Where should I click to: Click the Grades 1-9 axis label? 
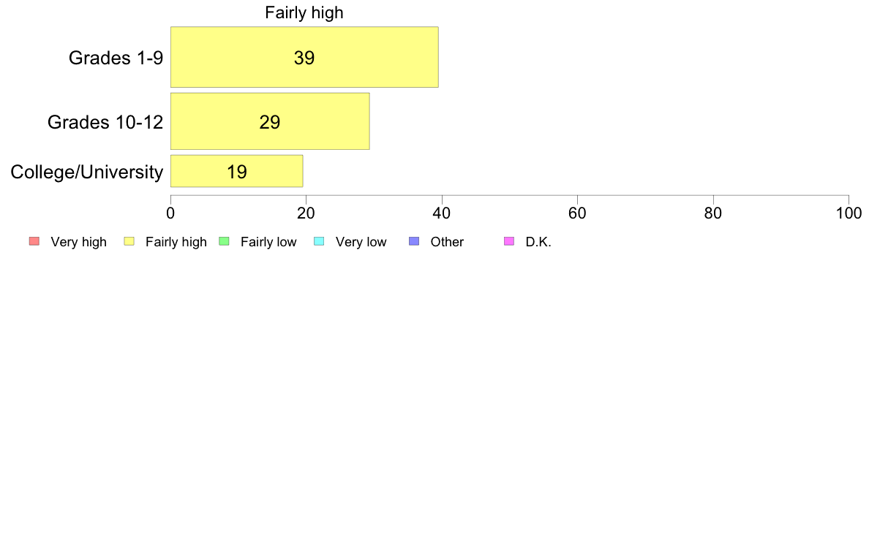tap(116, 58)
